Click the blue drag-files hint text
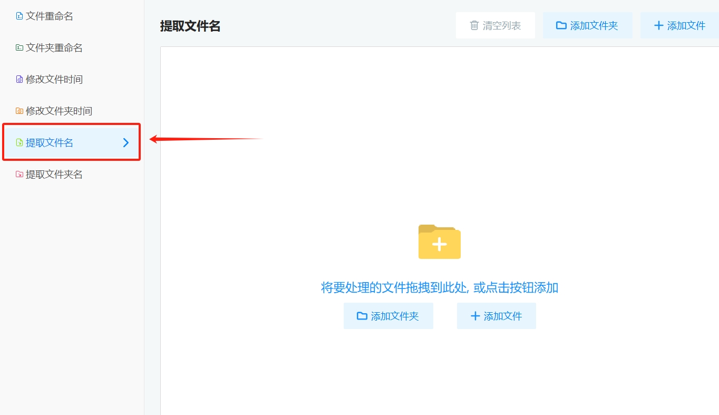719x415 pixels. coord(440,287)
